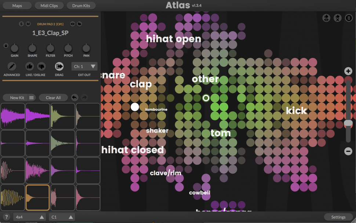Select the yellow dense-waveform drum pad
This screenshot has width=356, height=223.
click(x=13, y=198)
